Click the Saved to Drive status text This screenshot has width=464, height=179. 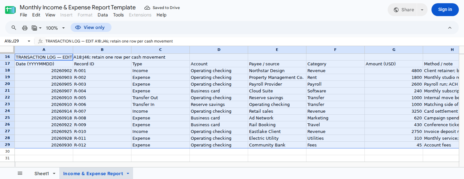[166, 8]
